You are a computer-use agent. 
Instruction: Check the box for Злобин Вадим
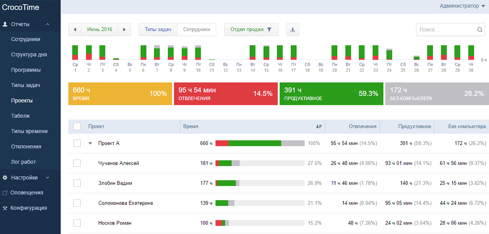coord(77,183)
